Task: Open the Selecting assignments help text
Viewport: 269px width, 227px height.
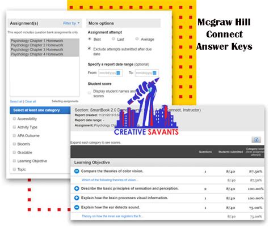Action: (65, 101)
